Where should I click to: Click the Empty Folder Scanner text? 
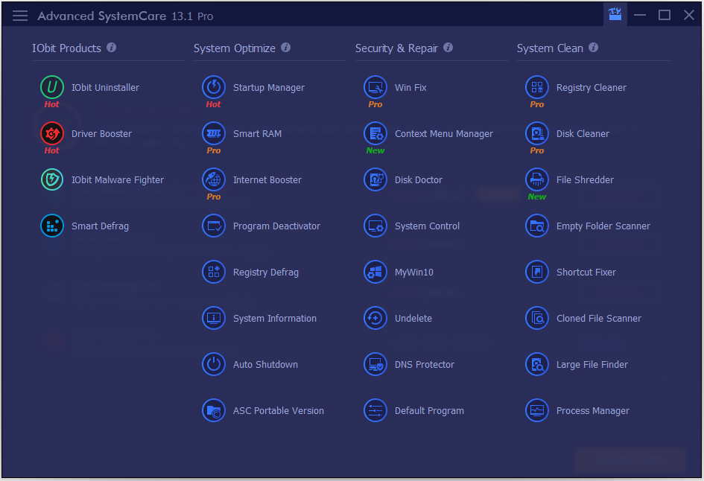pos(603,226)
